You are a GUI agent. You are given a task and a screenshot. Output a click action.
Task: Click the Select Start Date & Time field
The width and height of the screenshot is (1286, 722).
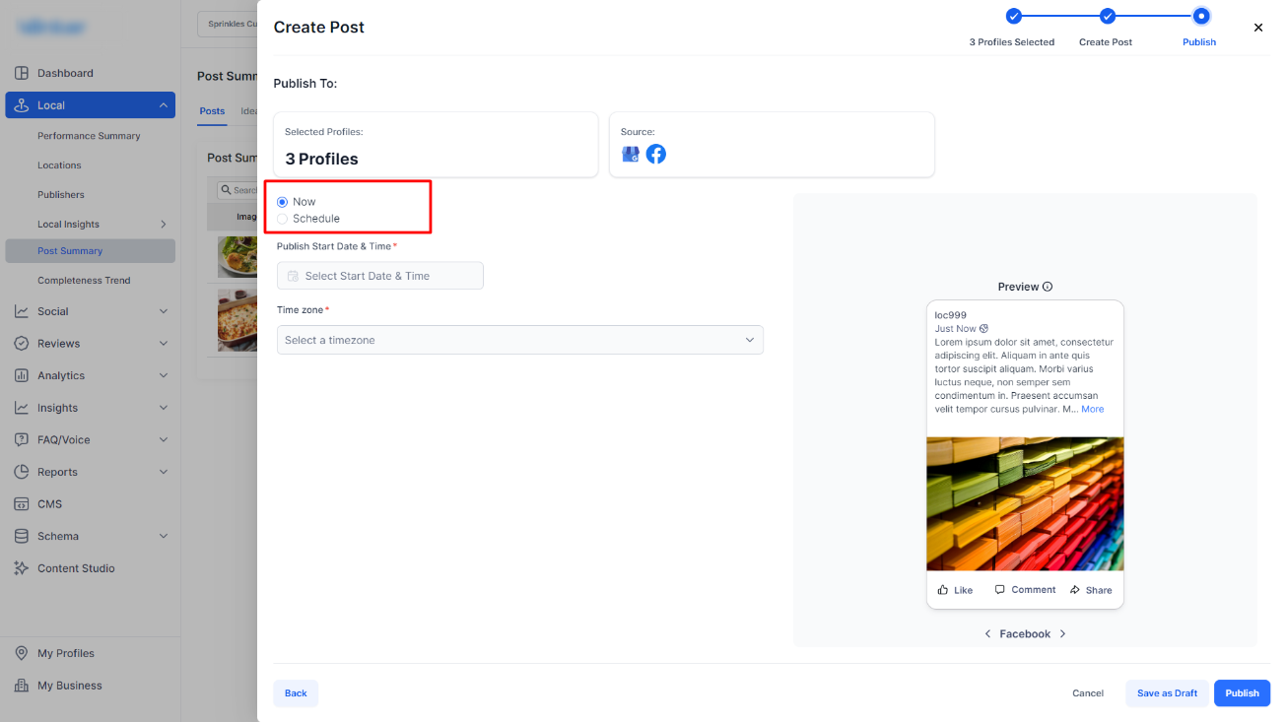click(x=380, y=276)
